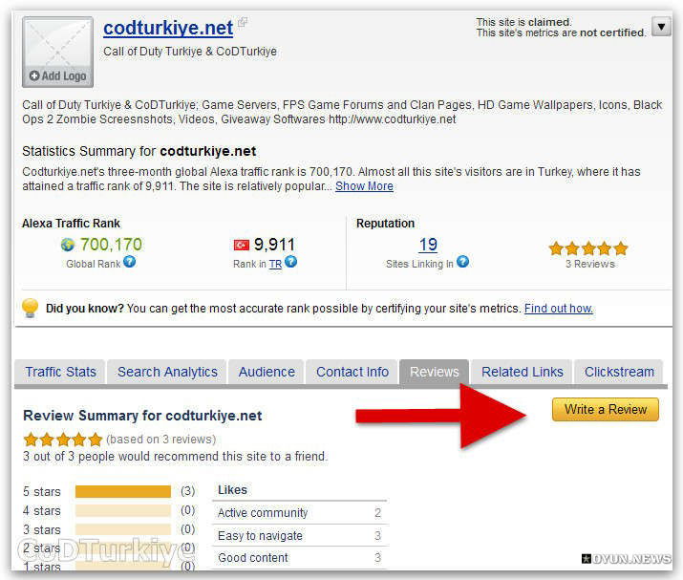683x580 pixels.
Task: Click the Good content likes row
Action: 300,558
